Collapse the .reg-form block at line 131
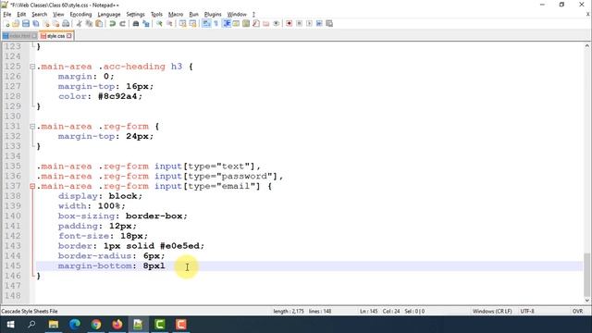 click(x=32, y=127)
